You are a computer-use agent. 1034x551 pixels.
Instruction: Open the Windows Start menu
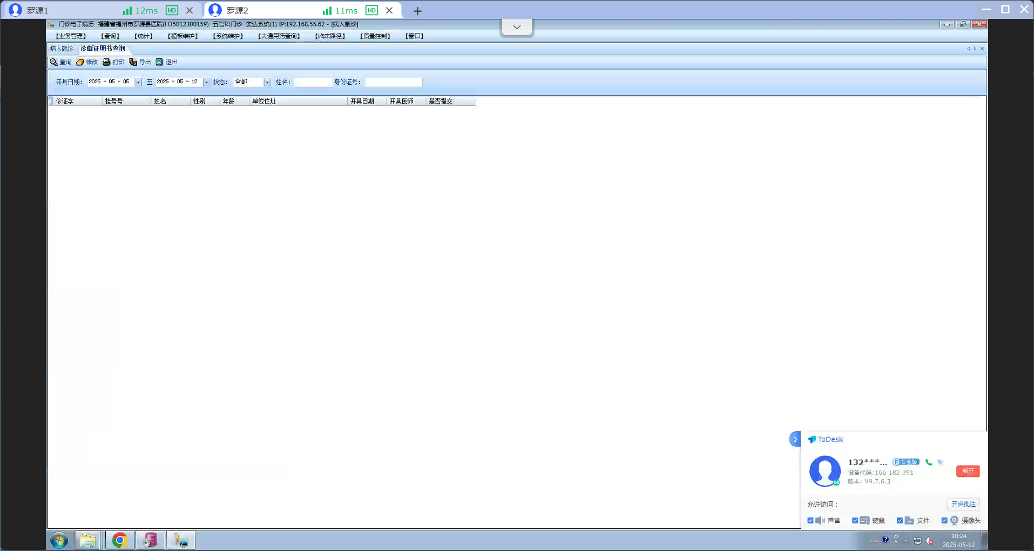(59, 540)
